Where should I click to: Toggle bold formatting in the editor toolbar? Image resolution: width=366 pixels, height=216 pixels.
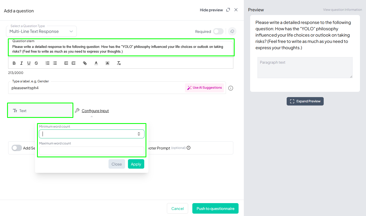(14, 63)
